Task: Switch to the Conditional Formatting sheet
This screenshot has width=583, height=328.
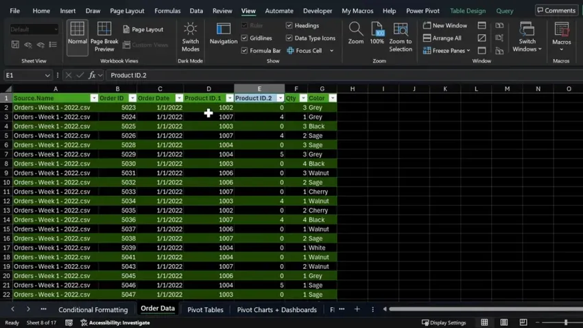Action: point(93,309)
